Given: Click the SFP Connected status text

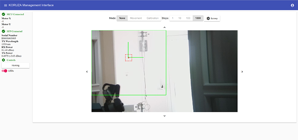Looking at the screenshot, I should 15,31.
